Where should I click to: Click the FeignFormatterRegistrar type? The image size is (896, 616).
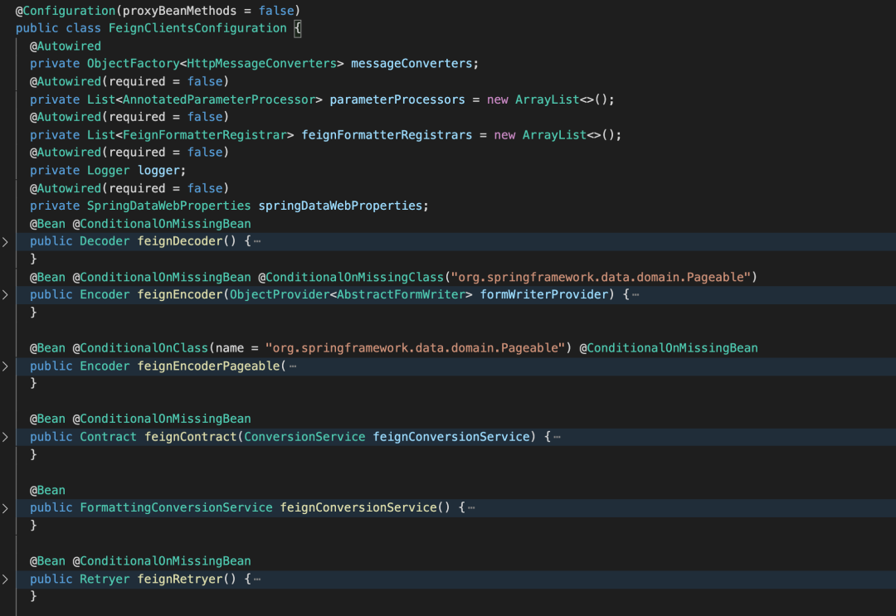point(205,135)
